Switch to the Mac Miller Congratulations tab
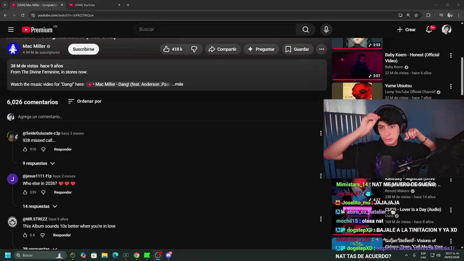Screen dimensions: 464x261 pyautogui.click(x=37, y=5)
